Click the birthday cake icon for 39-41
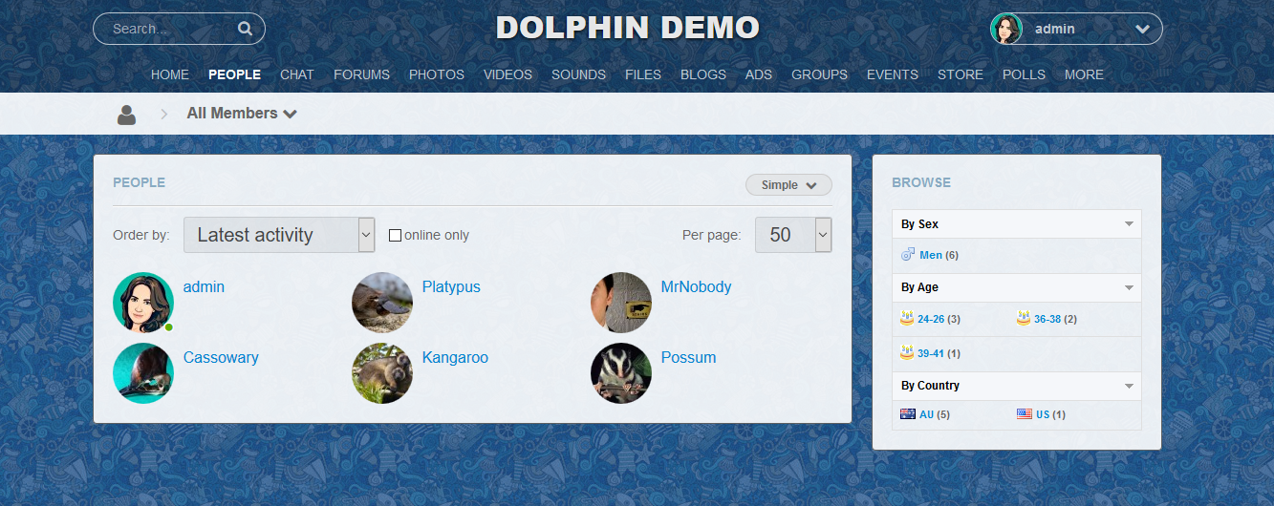Image resolution: width=1274 pixels, height=506 pixels. [907, 352]
